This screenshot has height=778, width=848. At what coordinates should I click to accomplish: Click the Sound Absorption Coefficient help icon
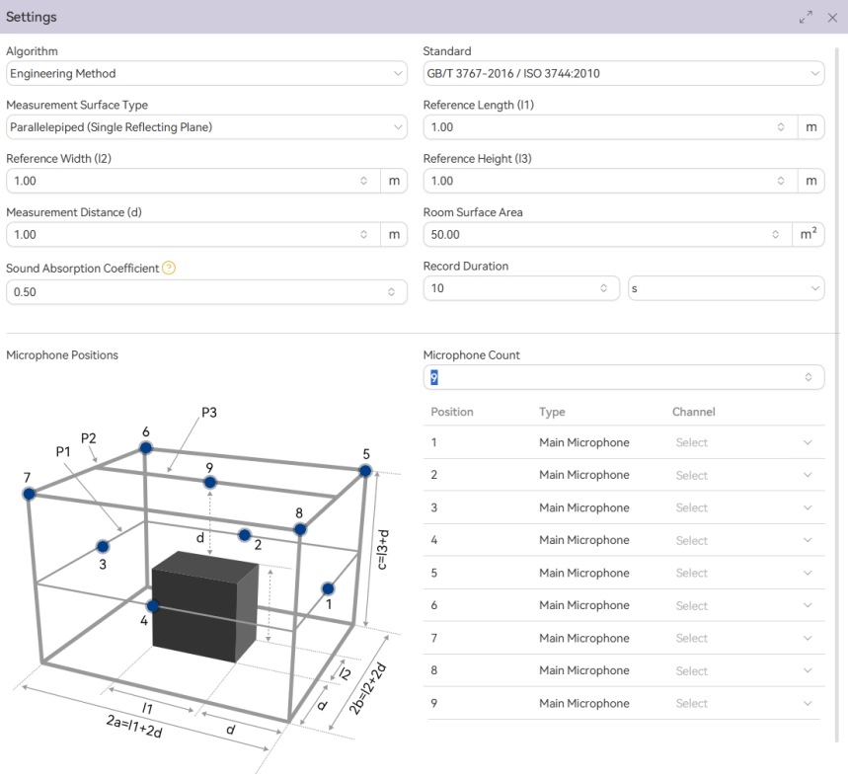169,269
